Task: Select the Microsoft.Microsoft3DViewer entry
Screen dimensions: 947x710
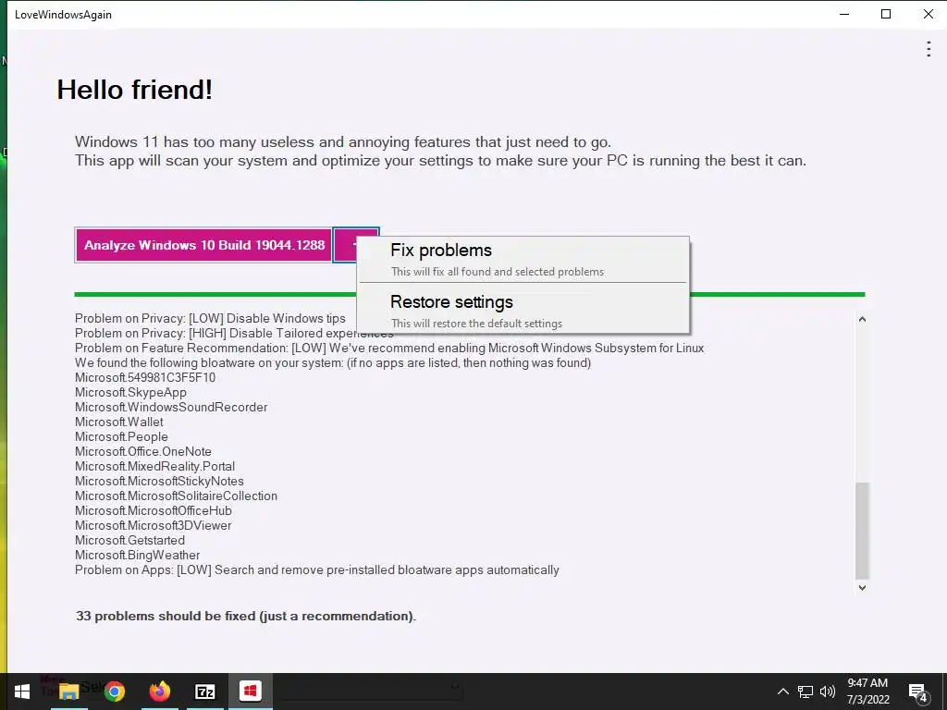Action: pyautogui.click(x=153, y=525)
